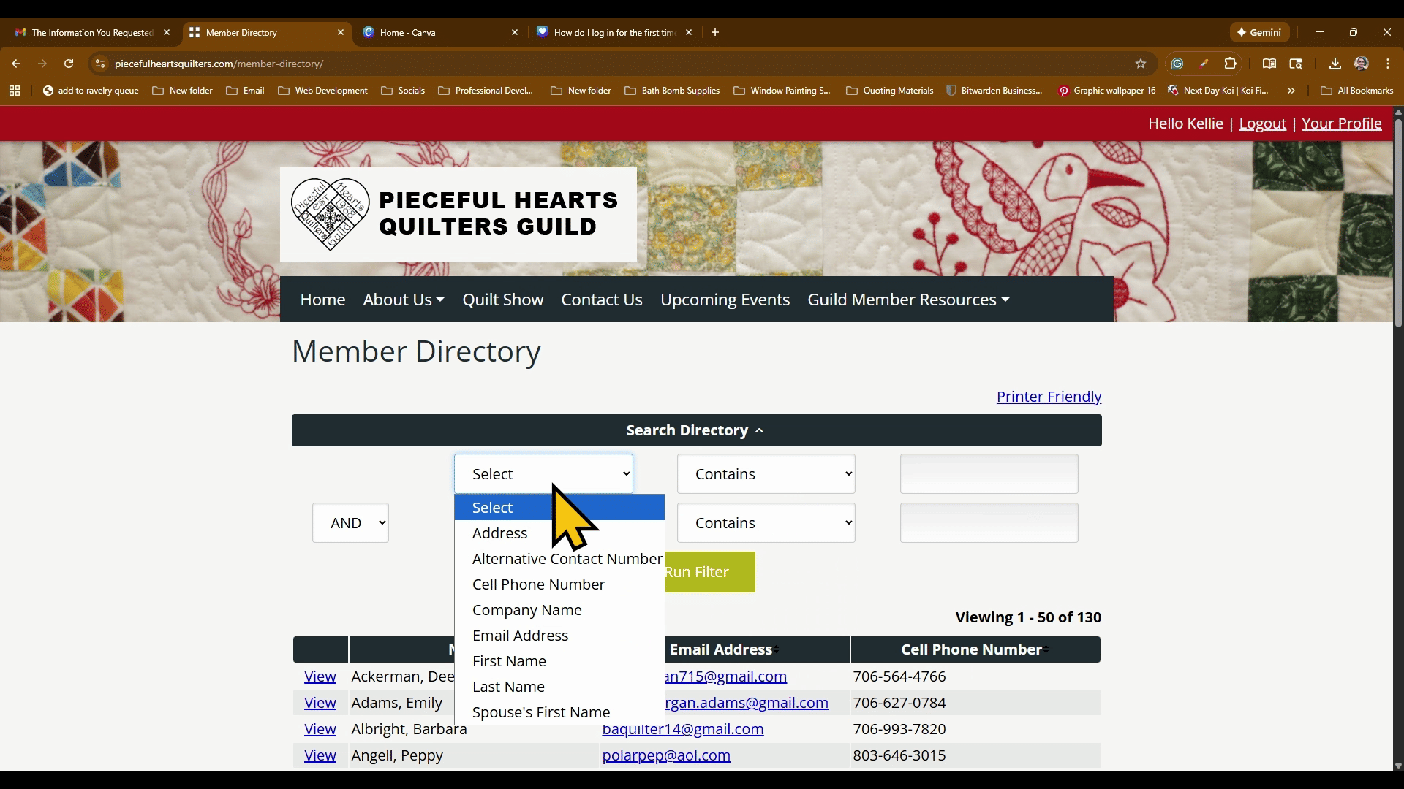Open the AND operator dropdown
Screen dimensions: 1404x789
pyautogui.click(x=350, y=523)
